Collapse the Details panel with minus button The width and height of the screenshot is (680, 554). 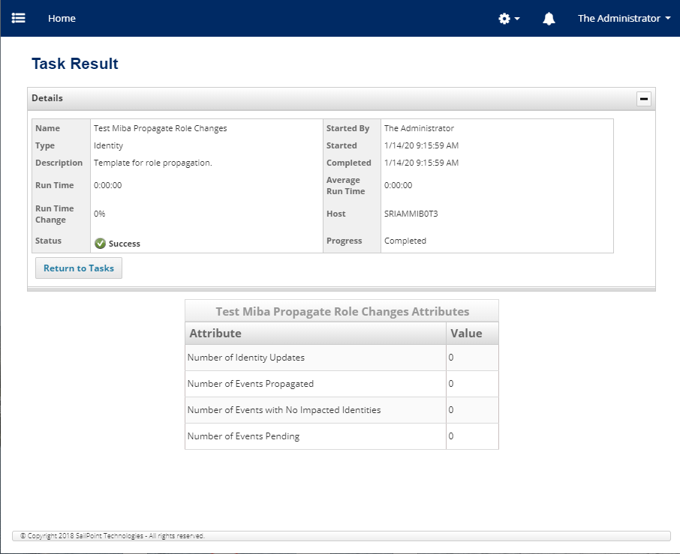[x=643, y=98]
